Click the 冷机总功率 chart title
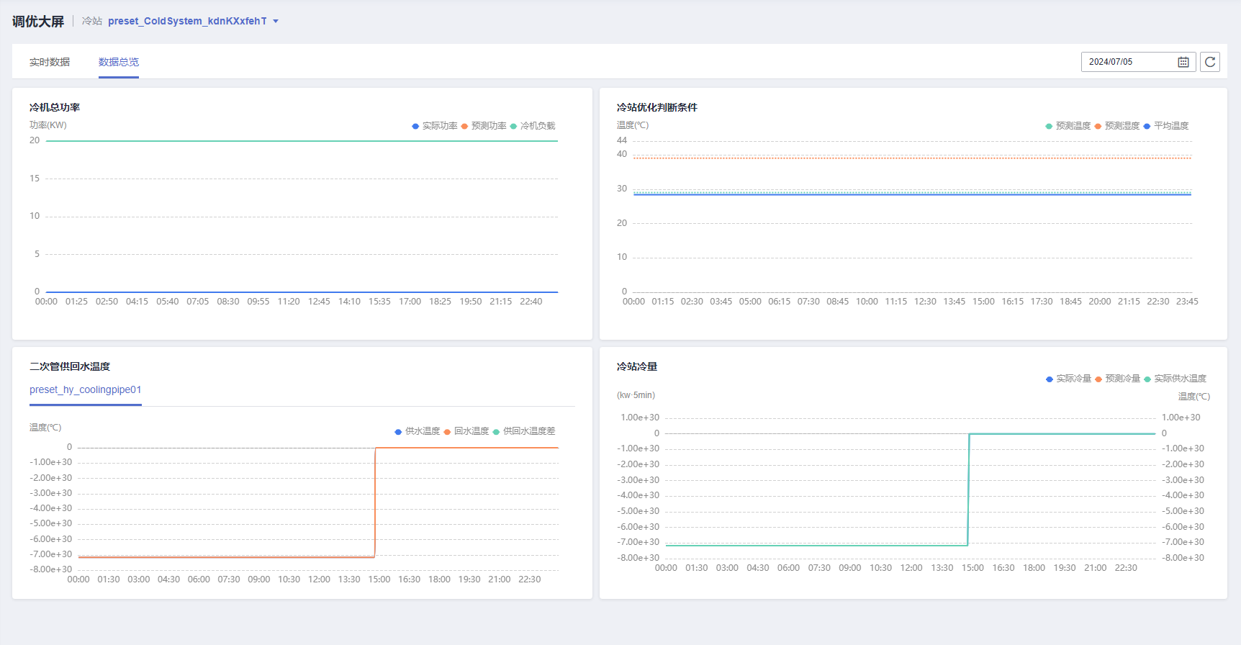Screen dimensions: 1241x645 (x=55, y=107)
